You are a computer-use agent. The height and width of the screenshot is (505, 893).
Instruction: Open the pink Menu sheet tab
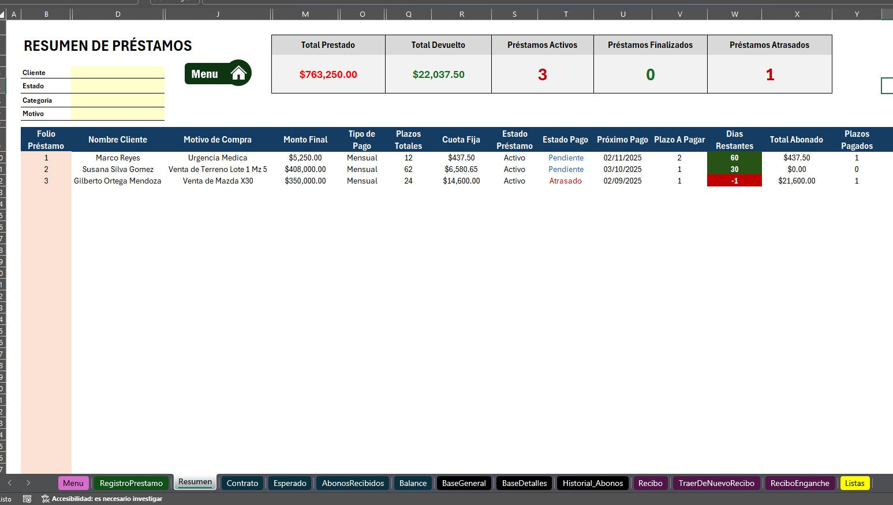tap(73, 483)
